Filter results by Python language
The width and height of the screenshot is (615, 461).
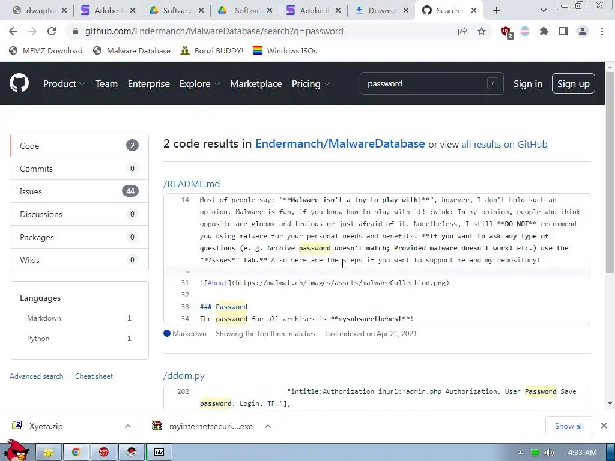point(79,339)
